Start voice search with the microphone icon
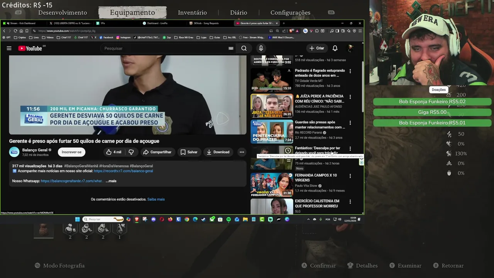This screenshot has width=494, height=278. coord(261,48)
